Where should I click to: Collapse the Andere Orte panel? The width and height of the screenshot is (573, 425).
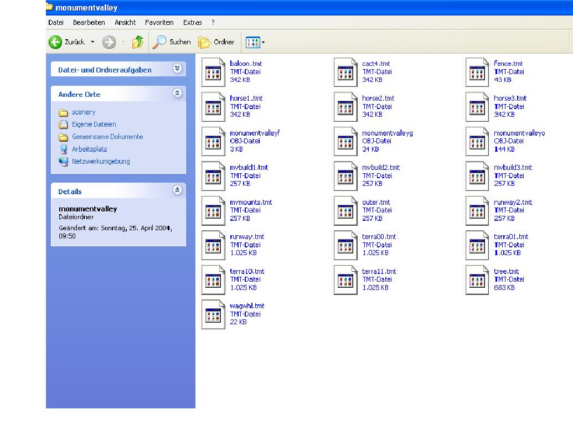tap(177, 94)
